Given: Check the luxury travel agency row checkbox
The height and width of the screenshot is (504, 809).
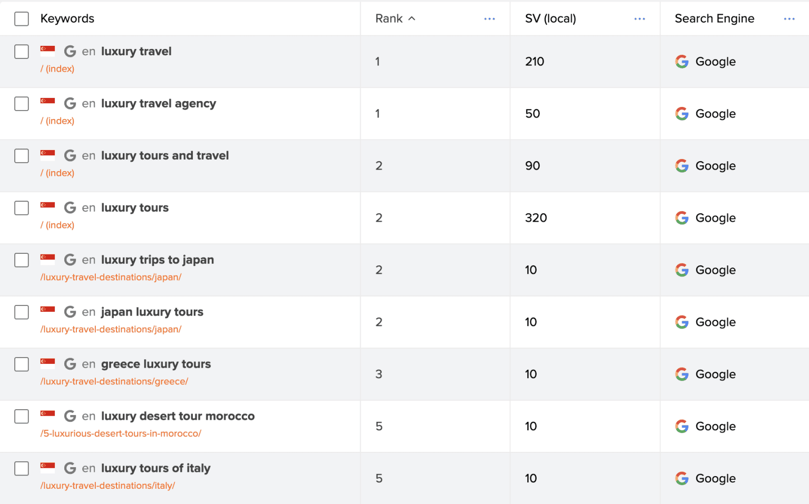Looking at the screenshot, I should pyautogui.click(x=22, y=104).
